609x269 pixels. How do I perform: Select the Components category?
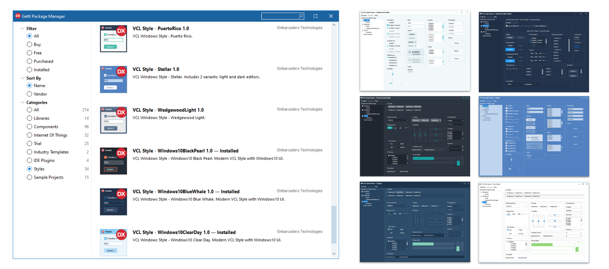[29, 127]
